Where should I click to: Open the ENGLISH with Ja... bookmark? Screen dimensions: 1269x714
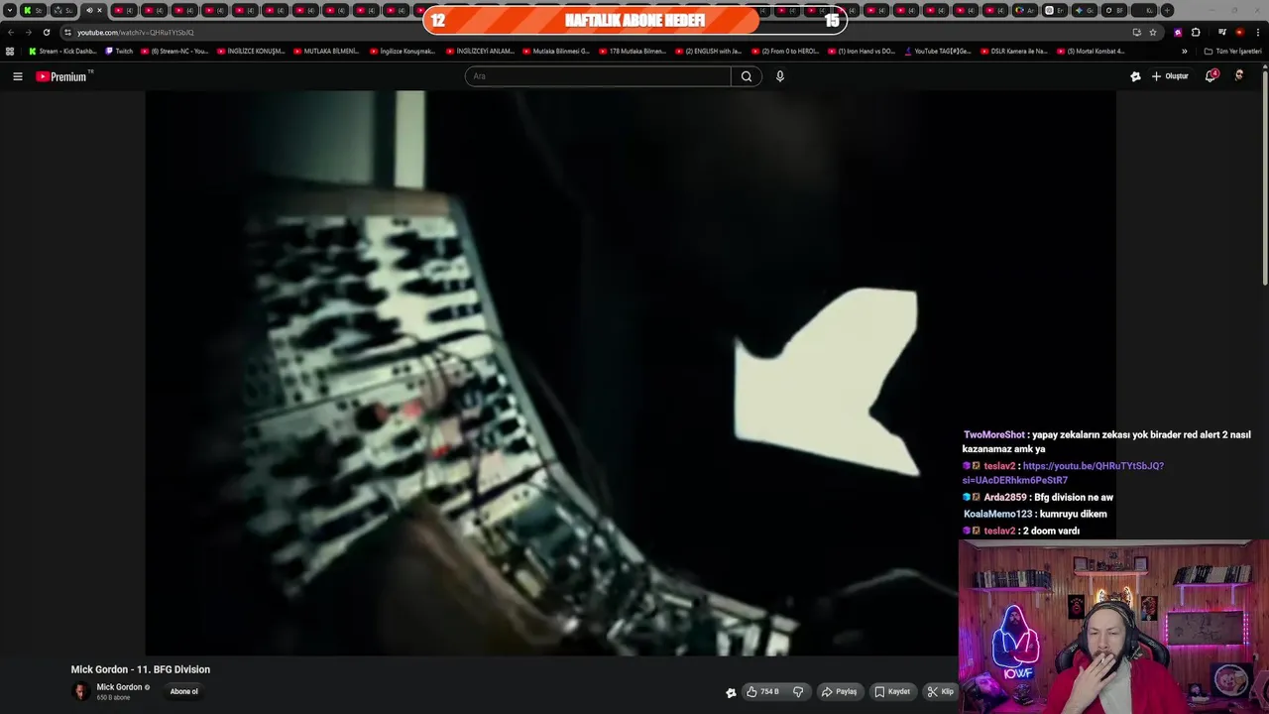click(708, 51)
